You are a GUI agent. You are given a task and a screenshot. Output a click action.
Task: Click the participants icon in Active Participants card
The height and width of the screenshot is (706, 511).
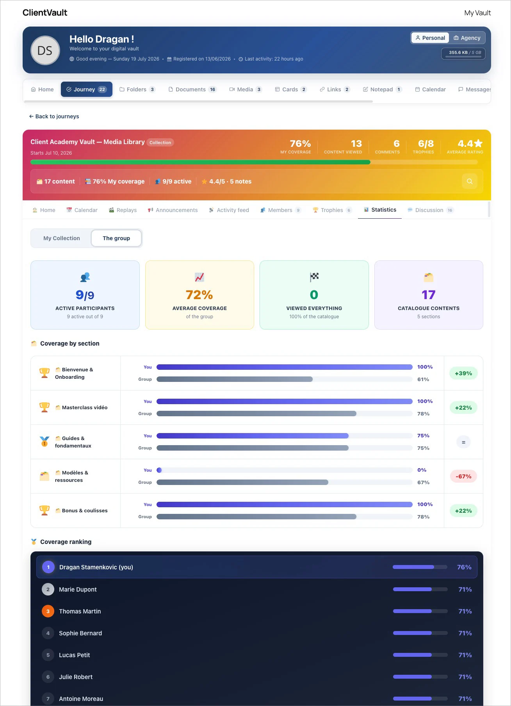[x=85, y=277]
